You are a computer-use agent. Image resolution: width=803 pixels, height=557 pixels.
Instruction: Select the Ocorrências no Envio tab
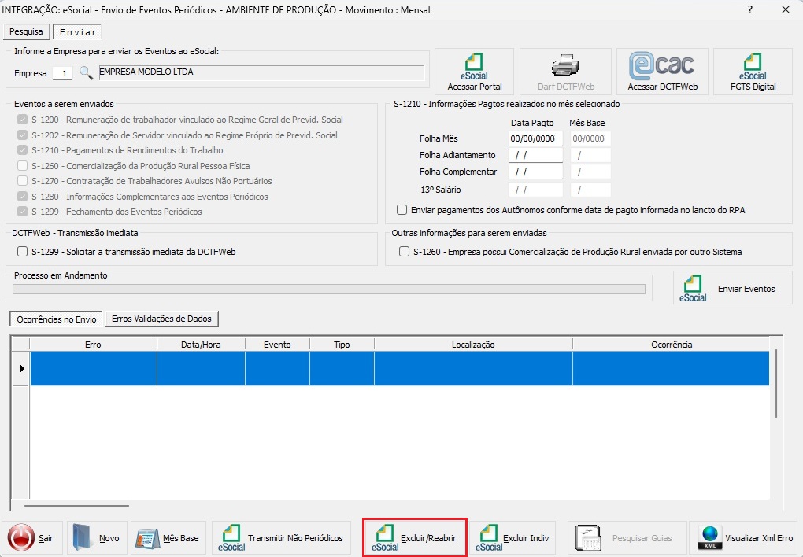tap(56, 319)
